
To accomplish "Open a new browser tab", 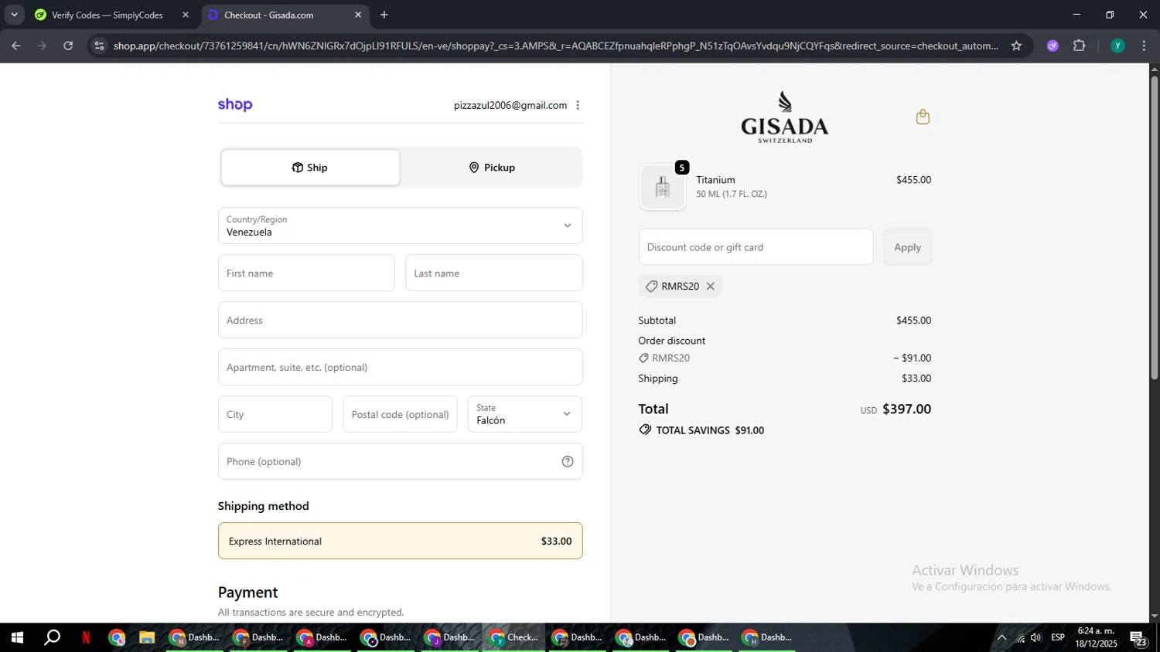I will 384,15.
